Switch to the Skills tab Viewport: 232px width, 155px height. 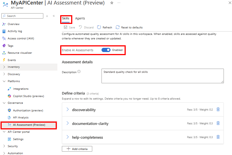click(x=66, y=18)
